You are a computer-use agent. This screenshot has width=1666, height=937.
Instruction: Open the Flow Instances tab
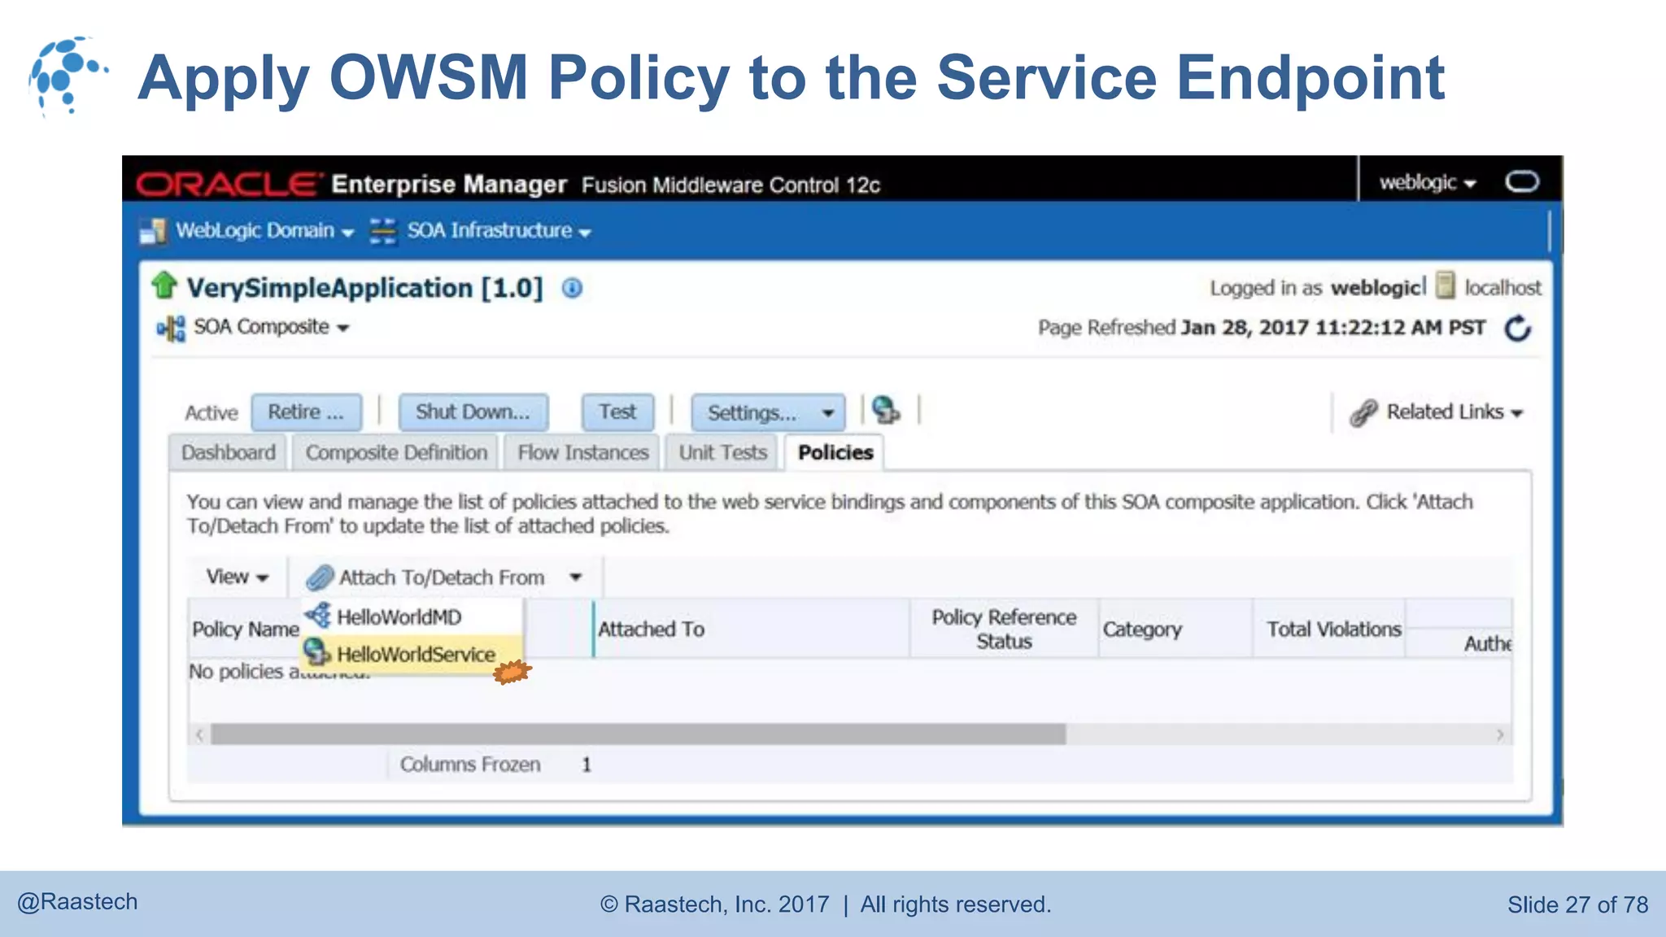point(583,452)
